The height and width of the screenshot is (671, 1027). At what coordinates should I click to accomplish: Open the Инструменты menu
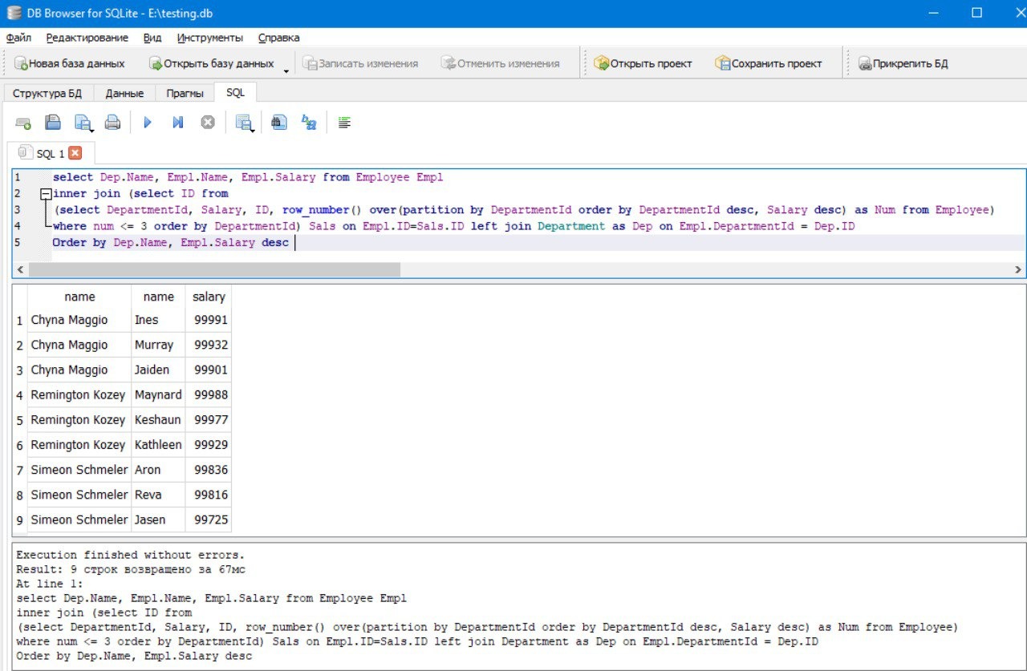click(x=209, y=38)
